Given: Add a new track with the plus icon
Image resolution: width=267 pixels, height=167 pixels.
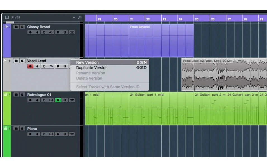Looking at the screenshot, I should (x=73, y=17).
